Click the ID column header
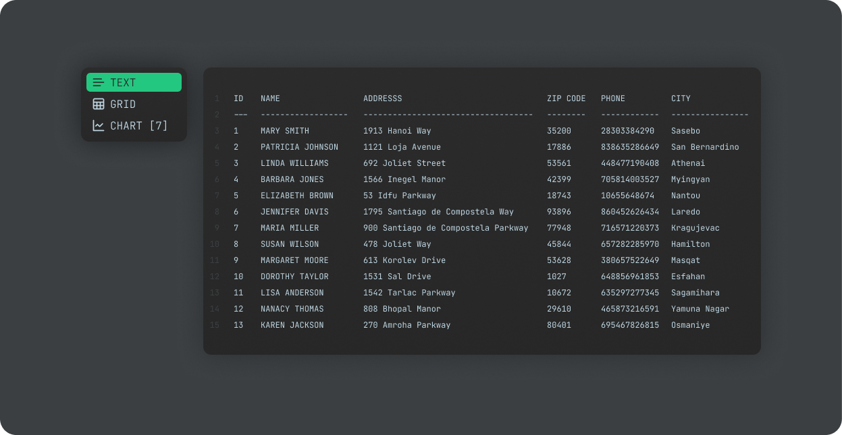This screenshot has height=435, width=842. click(238, 98)
